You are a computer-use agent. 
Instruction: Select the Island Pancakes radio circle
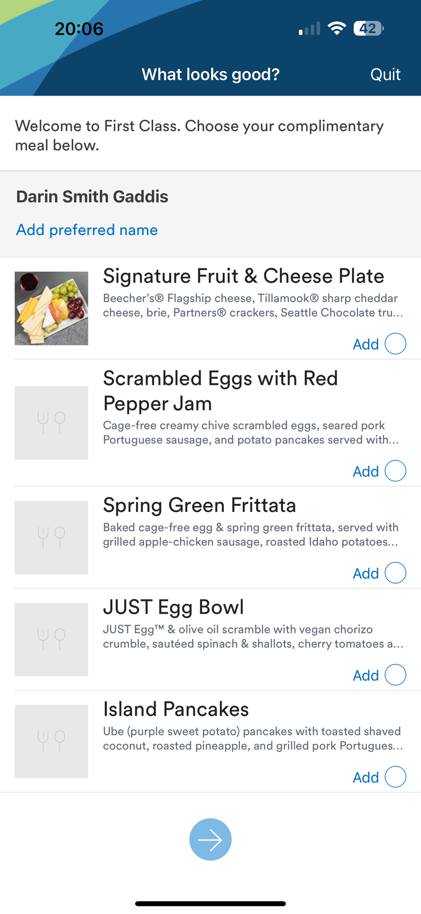pos(395,776)
